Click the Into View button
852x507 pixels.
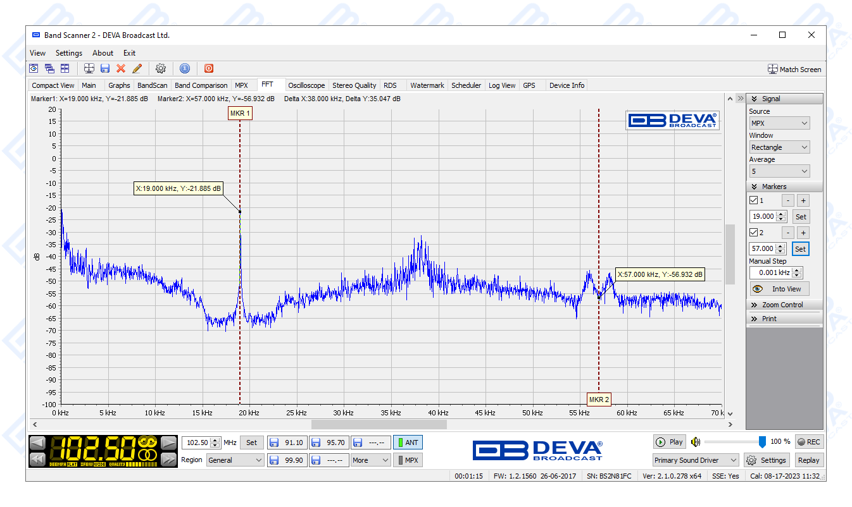point(779,289)
